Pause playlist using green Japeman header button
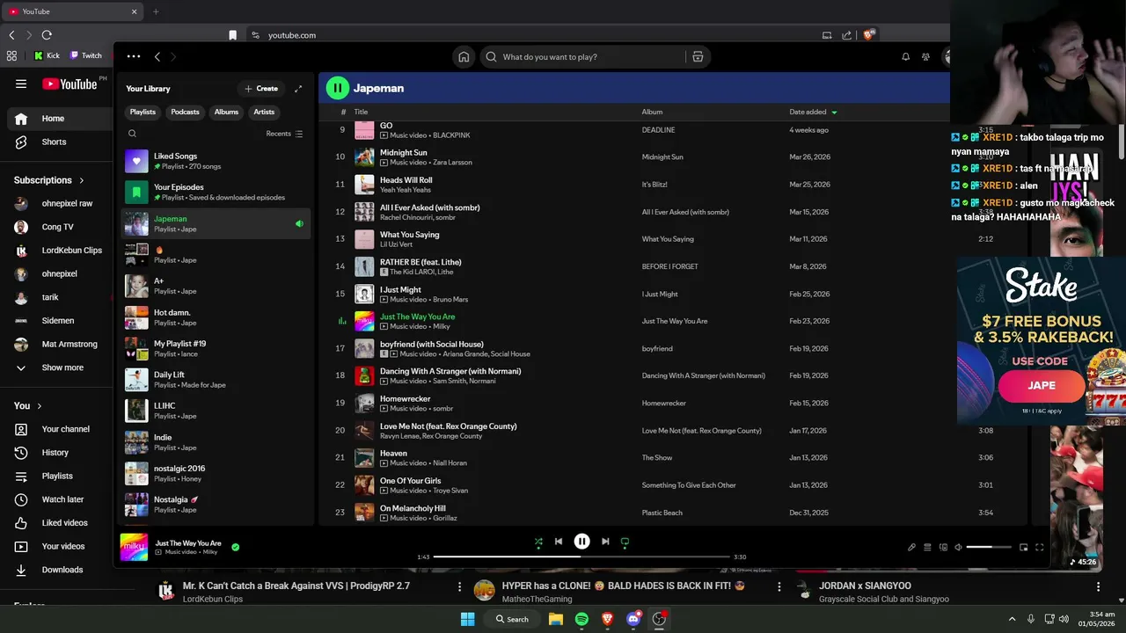1126x633 pixels. click(338, 88)
